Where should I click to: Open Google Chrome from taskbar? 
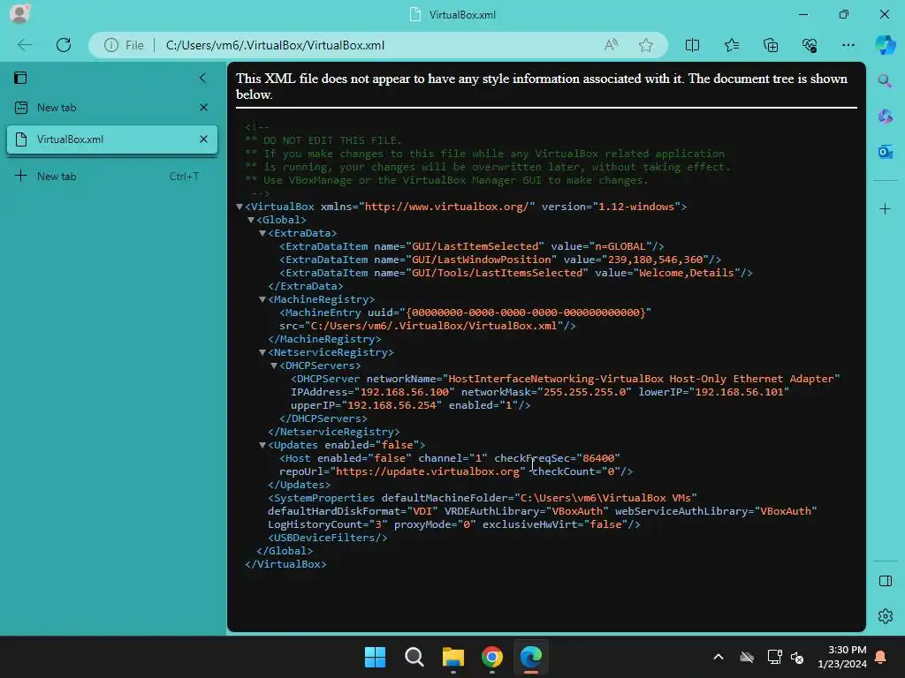(491, 657)
